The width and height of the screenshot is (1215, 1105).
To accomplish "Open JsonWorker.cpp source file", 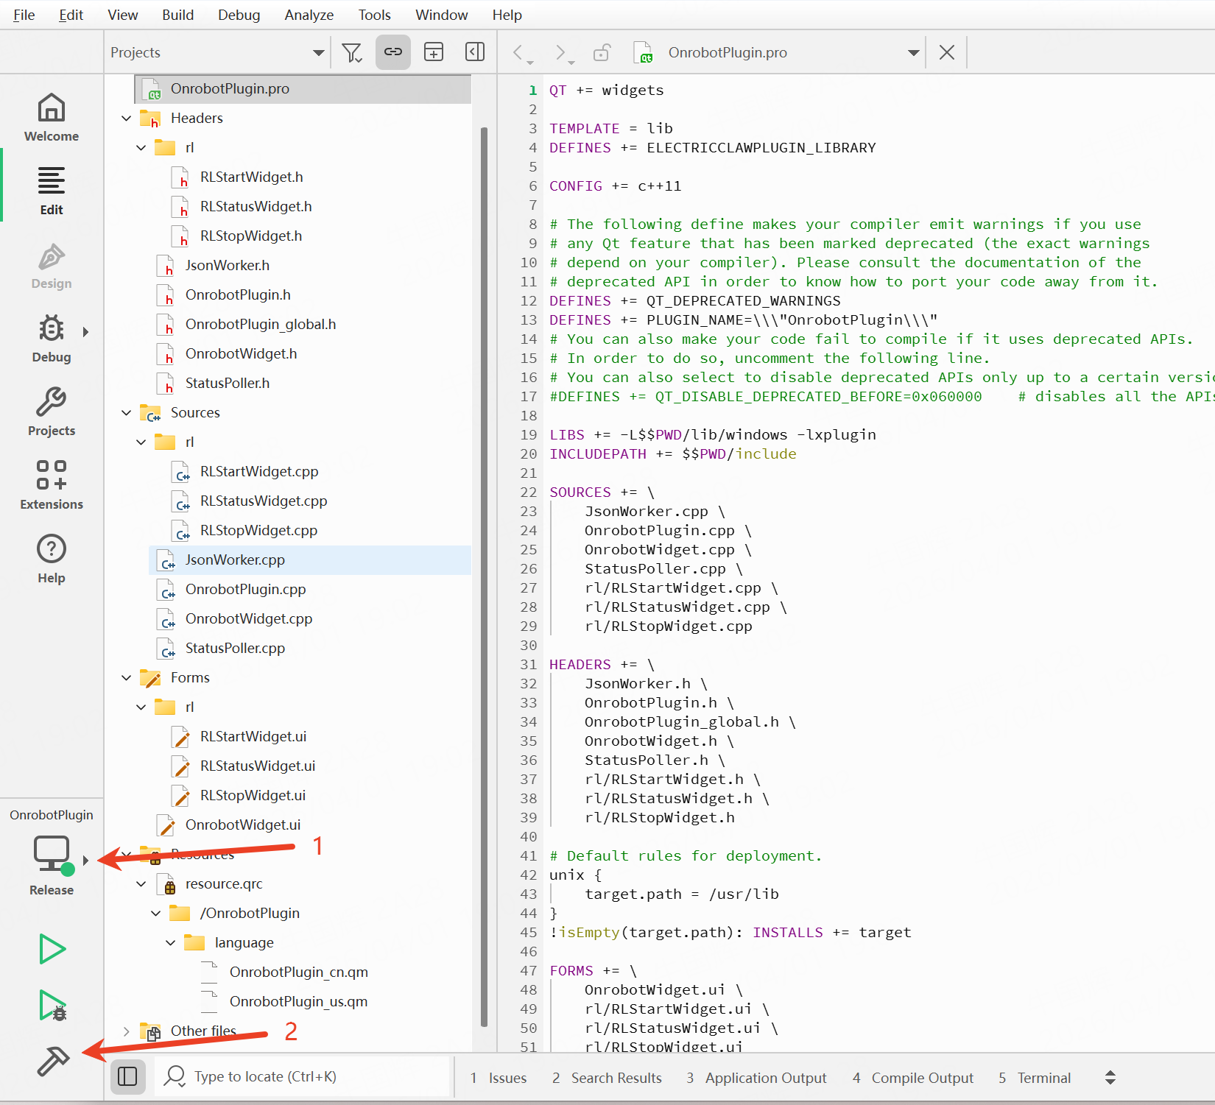I will click(x=309, y=559).
